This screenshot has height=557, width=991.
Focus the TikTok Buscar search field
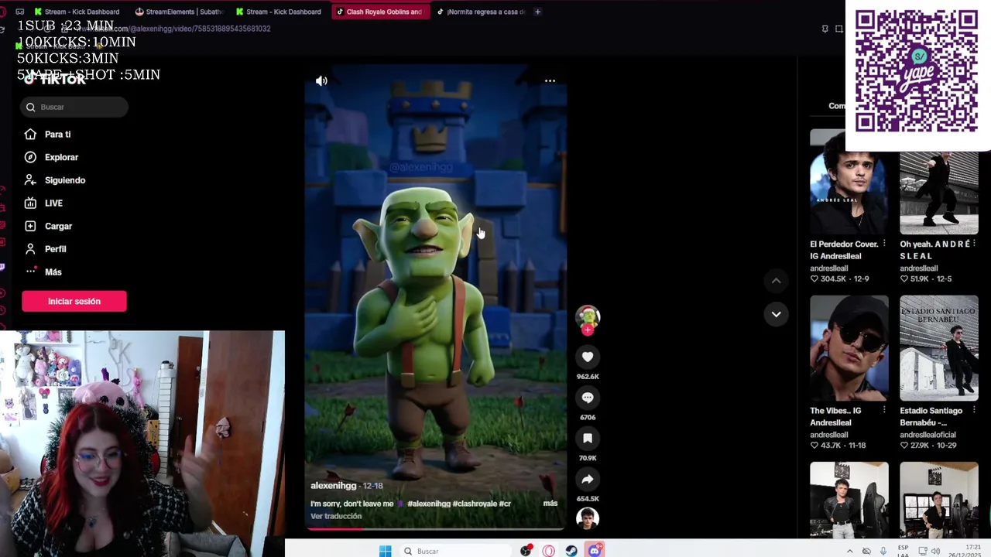point(74,107)
